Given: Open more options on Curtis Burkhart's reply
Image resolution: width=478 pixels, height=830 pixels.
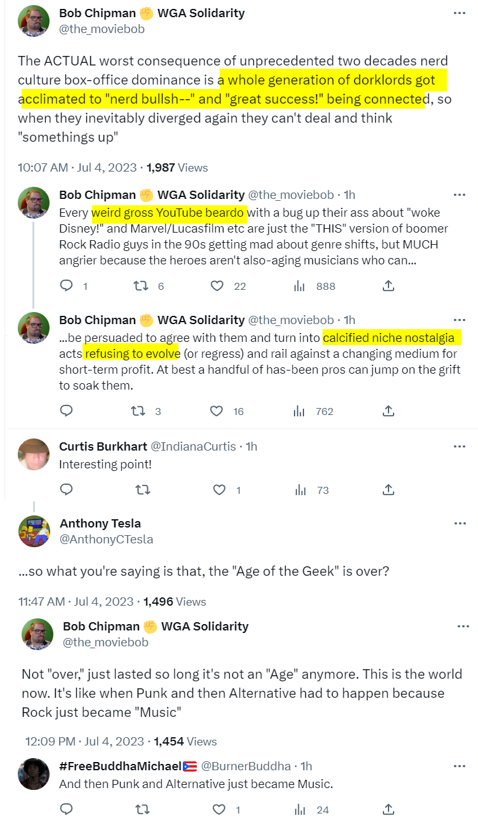Looking at the screenshot, I should click(x=460, y=446).
